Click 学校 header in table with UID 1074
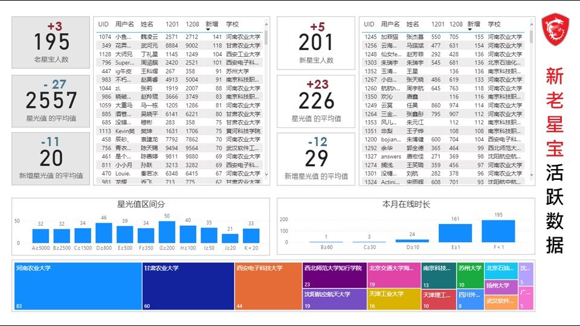The width and height of the screenshot is (580, 326). click(232, 24)
